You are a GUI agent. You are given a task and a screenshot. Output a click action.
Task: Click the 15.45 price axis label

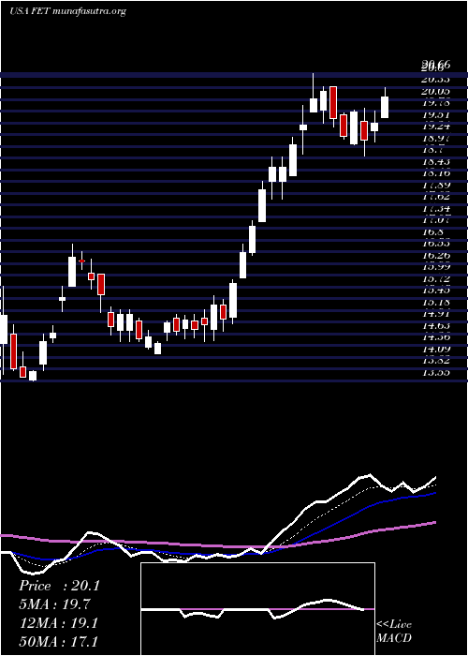pos(436,291)
